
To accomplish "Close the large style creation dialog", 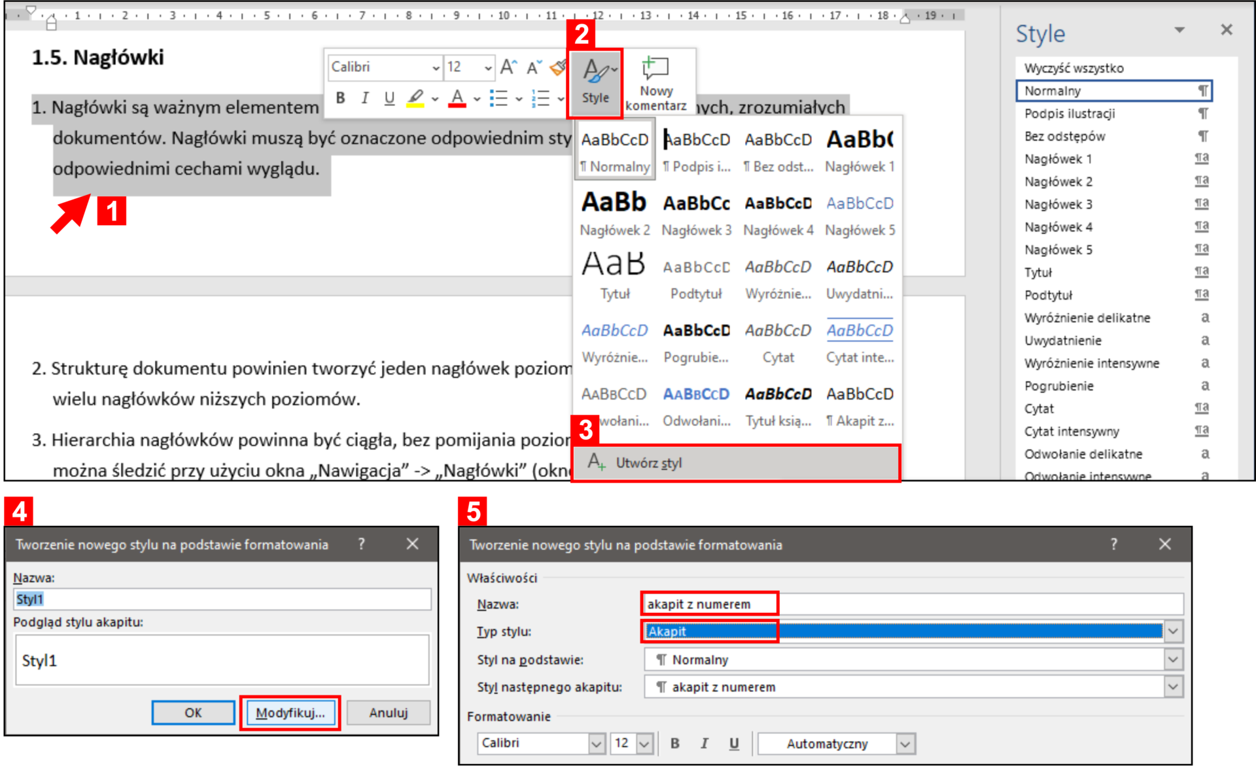I will (1165, 544).
